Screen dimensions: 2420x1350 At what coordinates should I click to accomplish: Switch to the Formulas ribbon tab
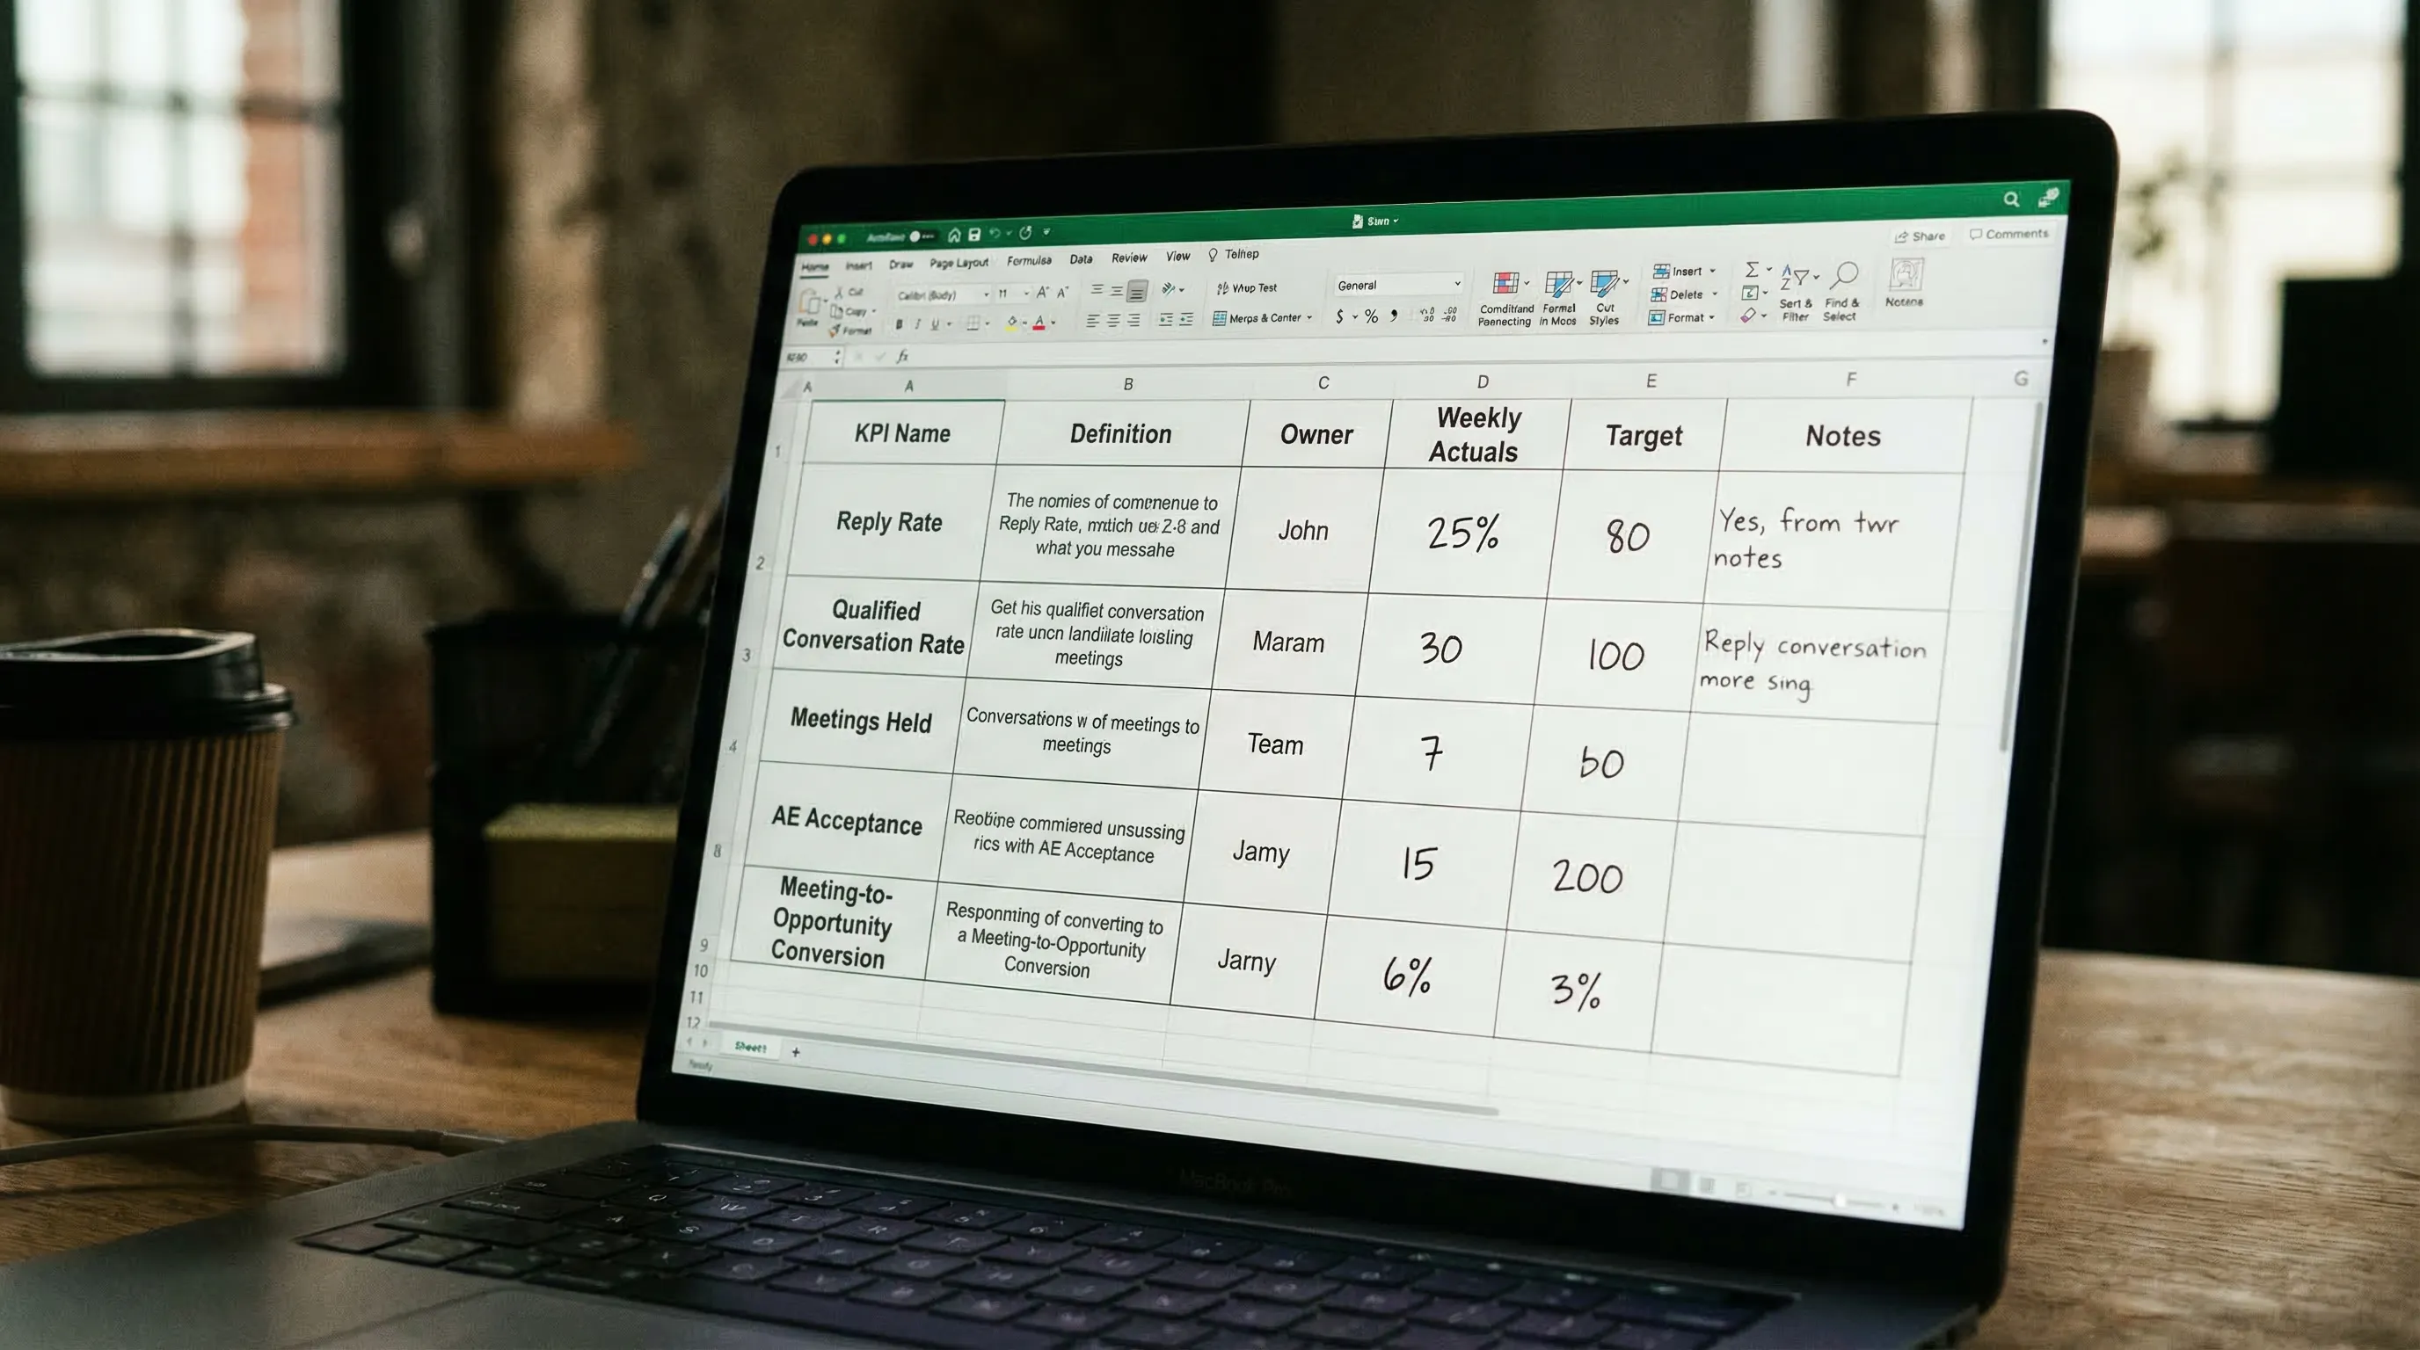[1029, 260]
